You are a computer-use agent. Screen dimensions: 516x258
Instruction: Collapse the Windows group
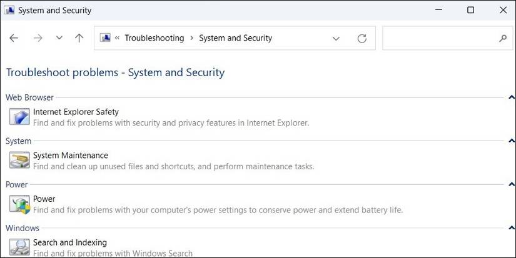click(512, 229)
